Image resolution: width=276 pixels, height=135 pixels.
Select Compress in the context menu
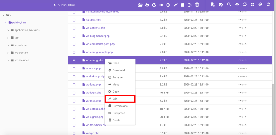point(120,113)
